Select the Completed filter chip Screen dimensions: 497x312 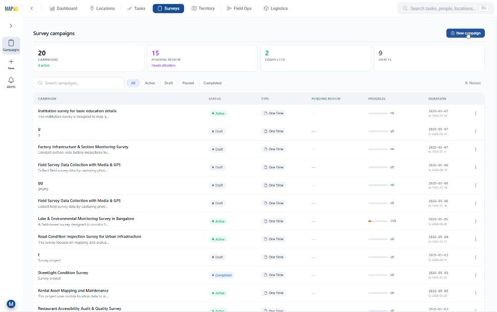coord(212,83)
